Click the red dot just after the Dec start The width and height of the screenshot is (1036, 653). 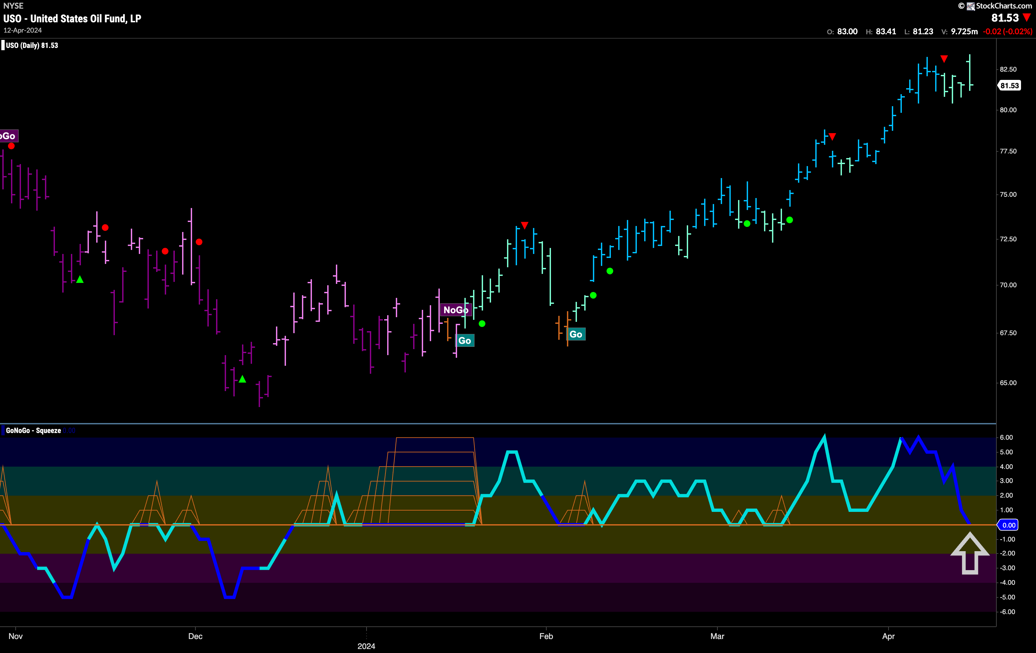click(x=199, y=242)
